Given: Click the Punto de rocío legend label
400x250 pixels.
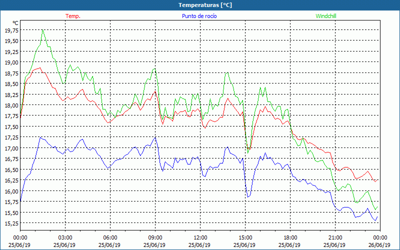Looking at the screenshot, I should pyautogui.click(x=199, y=16).
